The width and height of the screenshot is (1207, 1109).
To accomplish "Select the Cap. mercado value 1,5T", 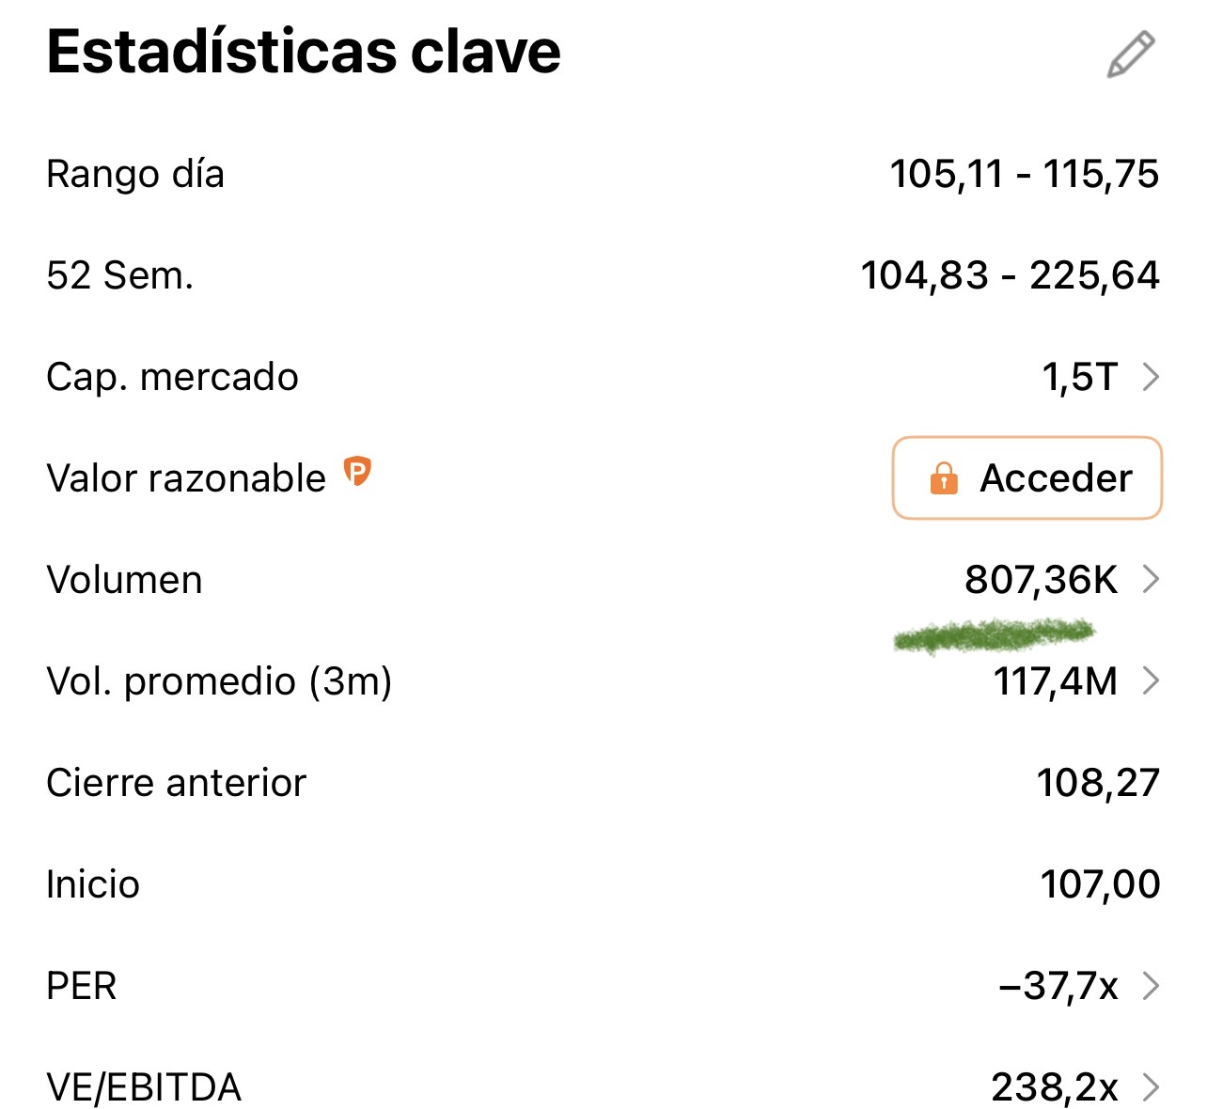I will [1080, 377].
